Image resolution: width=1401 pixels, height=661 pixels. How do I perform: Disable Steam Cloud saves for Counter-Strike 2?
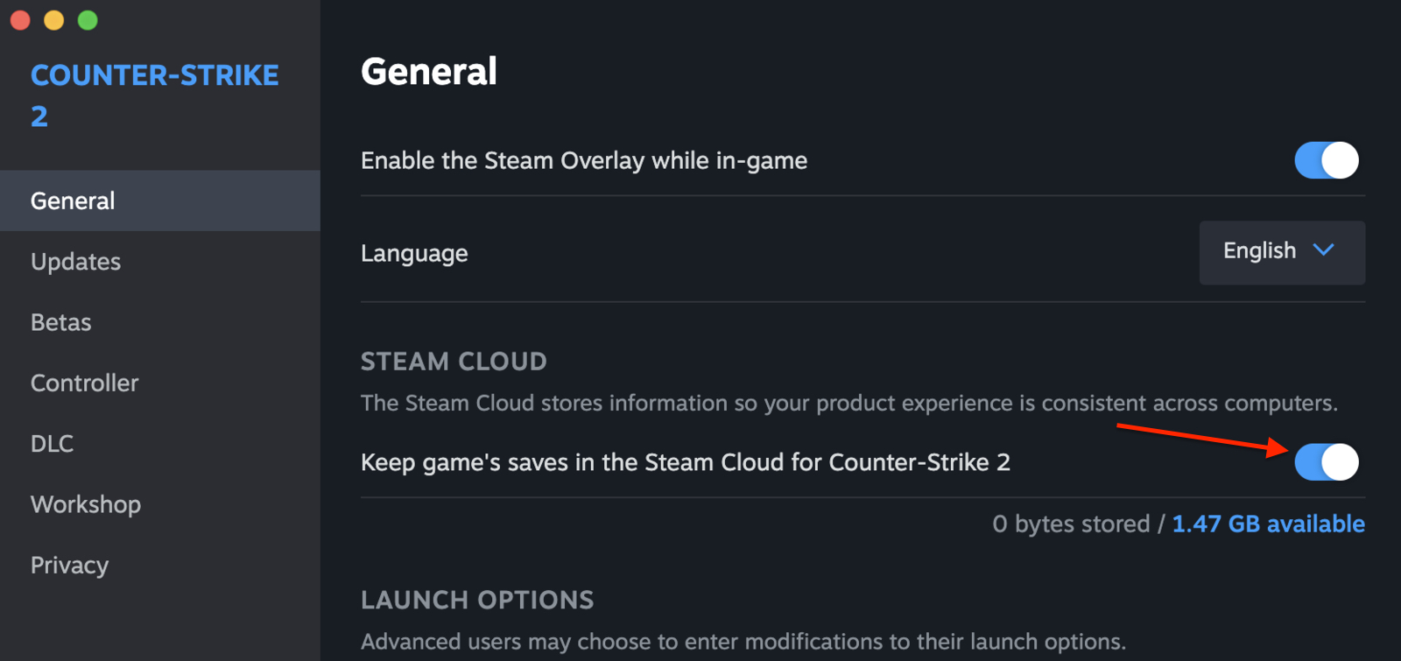tap(1325, 462)
